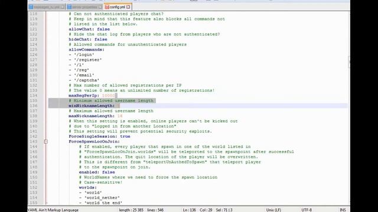The height and width of the screenshot is (212, 378).
Task: Click the 'Ln : 136' status entry
Action: click(x=189, y=210)
